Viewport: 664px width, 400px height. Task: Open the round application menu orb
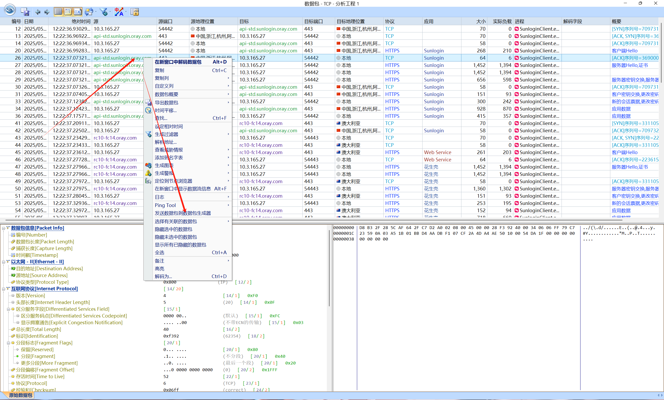pyautogui.click(x=10, y=10)
